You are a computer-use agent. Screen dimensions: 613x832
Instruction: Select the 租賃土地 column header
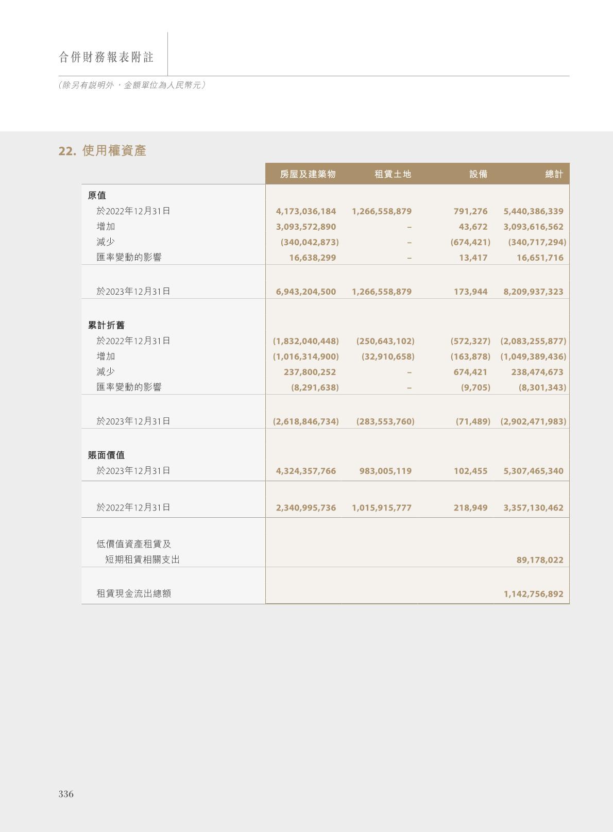tap(393, 174)
